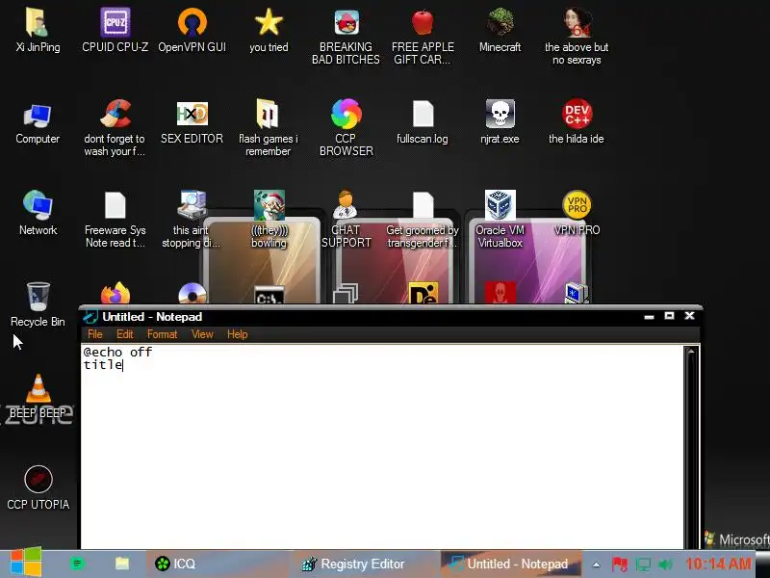
Task: Select the 'Freeware Sys Note' file icon
Action: click(115, 205)
